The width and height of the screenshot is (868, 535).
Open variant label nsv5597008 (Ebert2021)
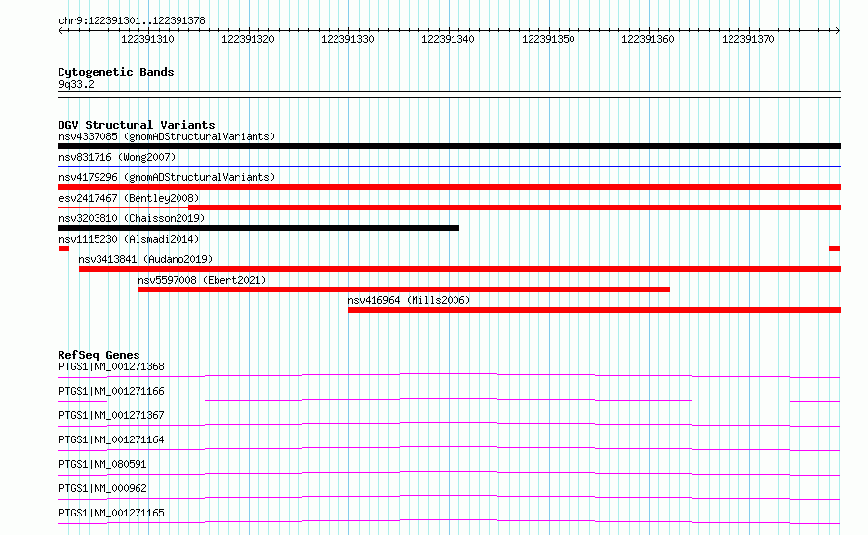point(202,280)
